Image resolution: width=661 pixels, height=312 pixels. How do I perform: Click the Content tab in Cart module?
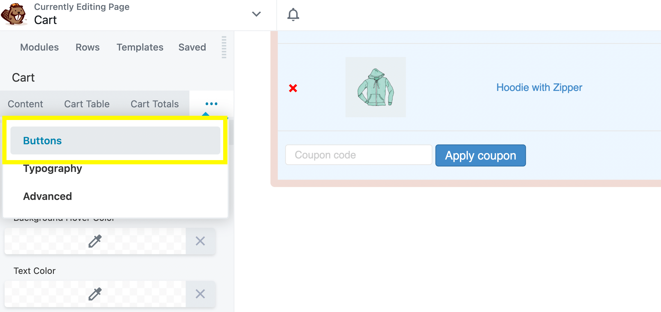[x=26, y=103]
